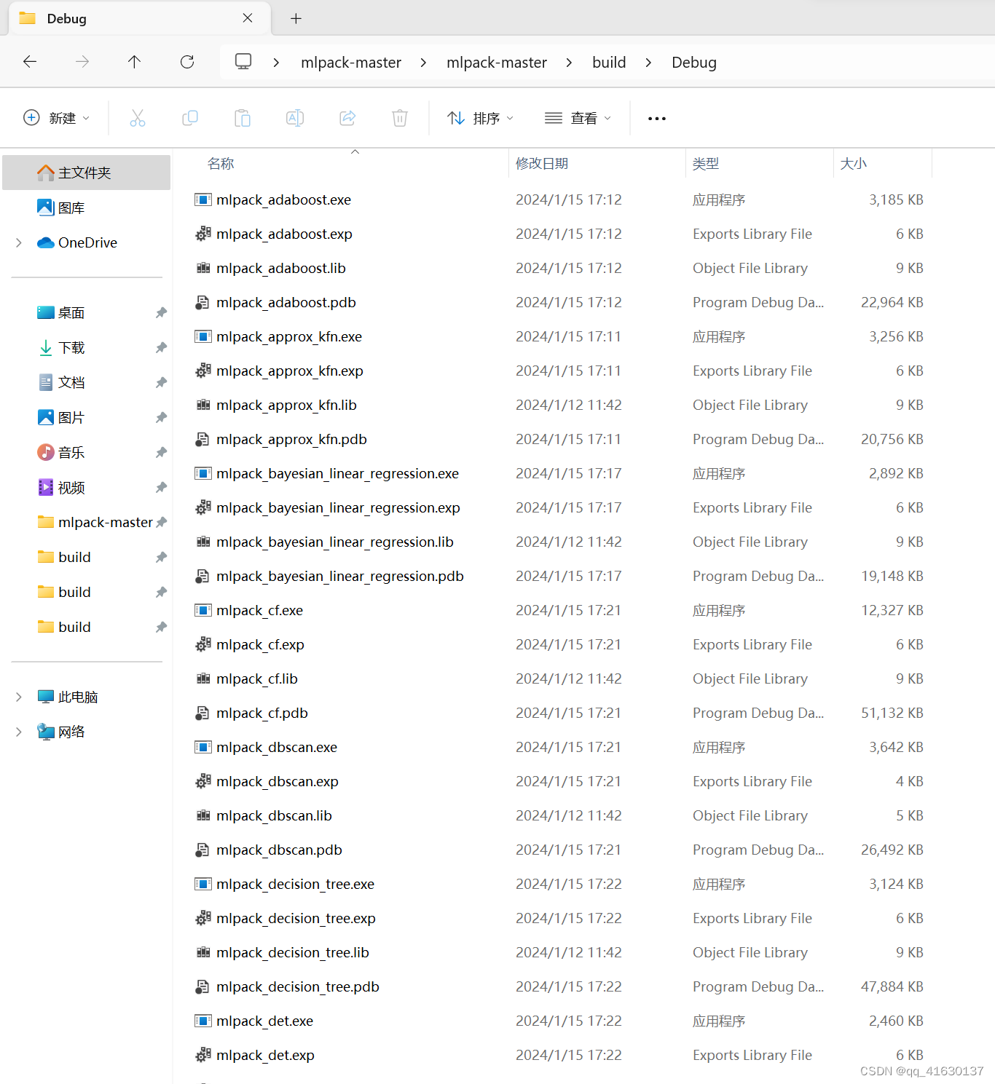Click the Cut icon in the toolbar
Screen dimensions: 995x1084
pyautogui.click(x=138, y=117)
